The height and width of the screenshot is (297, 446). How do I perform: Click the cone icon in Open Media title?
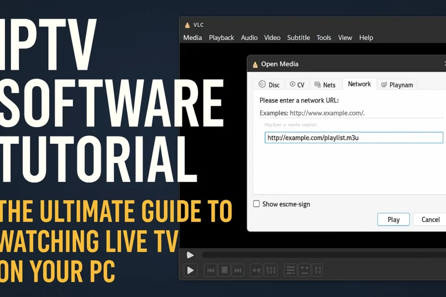(255, 64)
